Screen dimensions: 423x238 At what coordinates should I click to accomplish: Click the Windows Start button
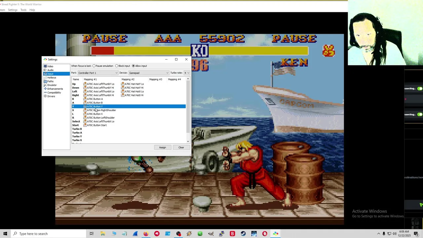click(x=5, y=234)
